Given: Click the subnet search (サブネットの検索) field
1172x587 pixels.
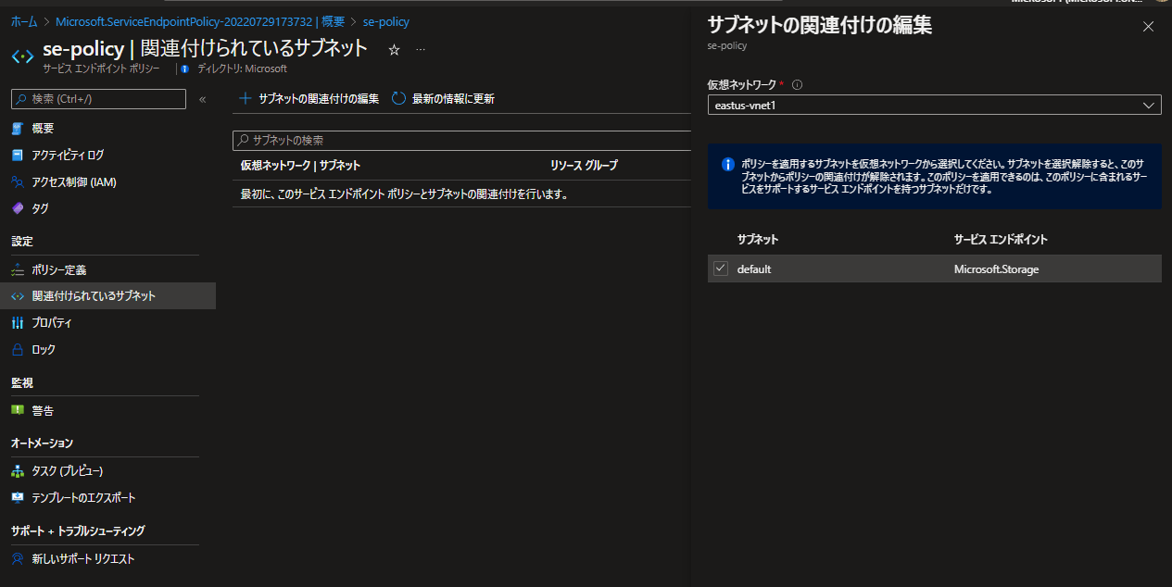Looking at the screenshot, I should (x=462, y=140).
